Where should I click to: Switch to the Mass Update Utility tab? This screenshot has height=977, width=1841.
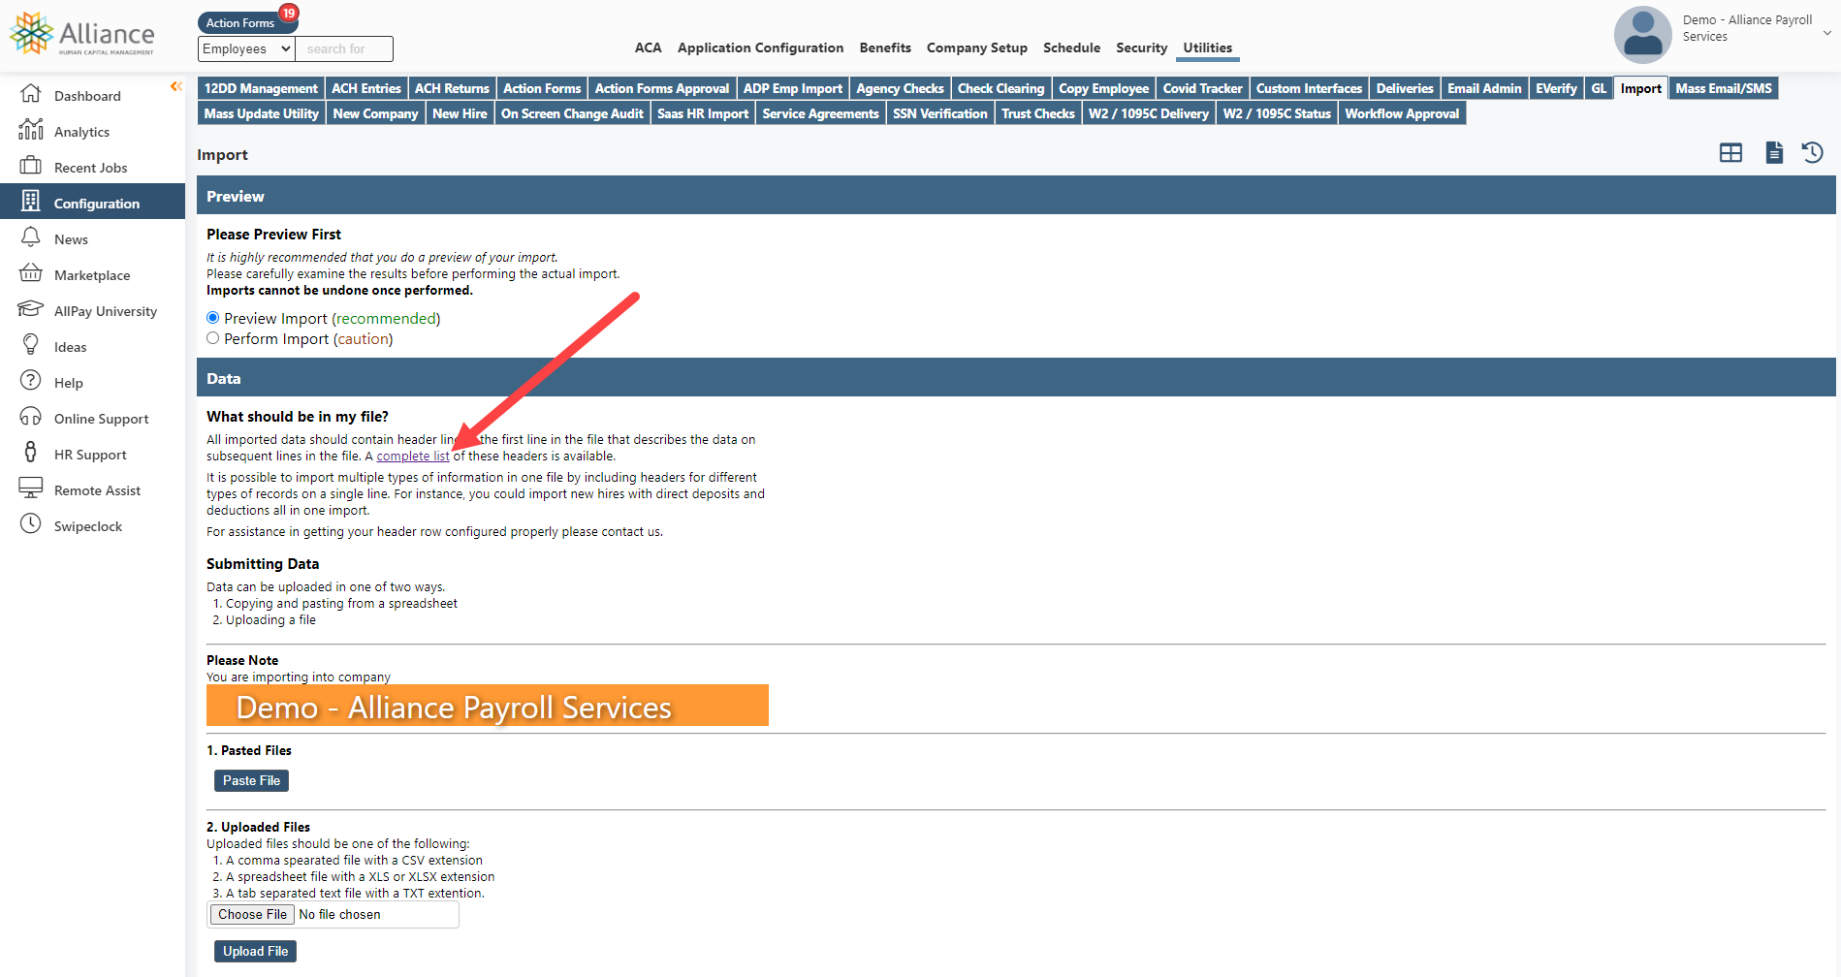click(x=261, y=113)
